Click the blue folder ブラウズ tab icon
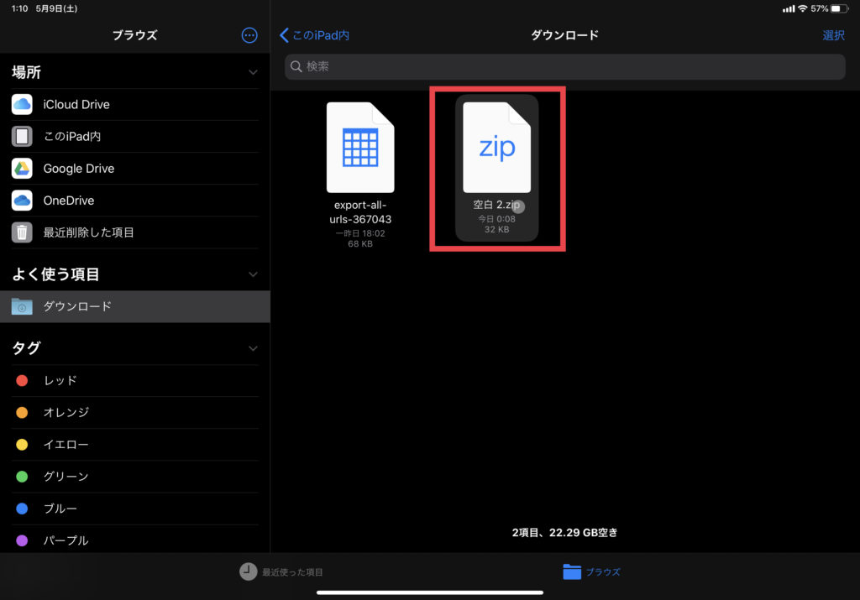860x600 pixels. pyautogui.click(x=571, y=571)
